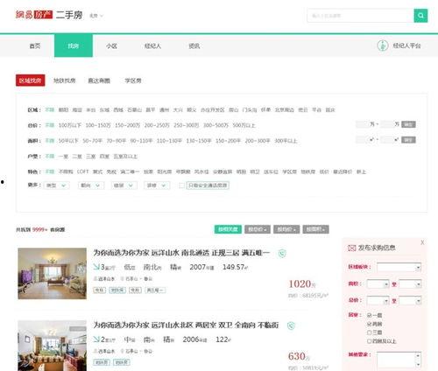Click the 100万以下 price filter link
Image resolution: width=438 pixels, height=371 pixels.
point(69,125)
